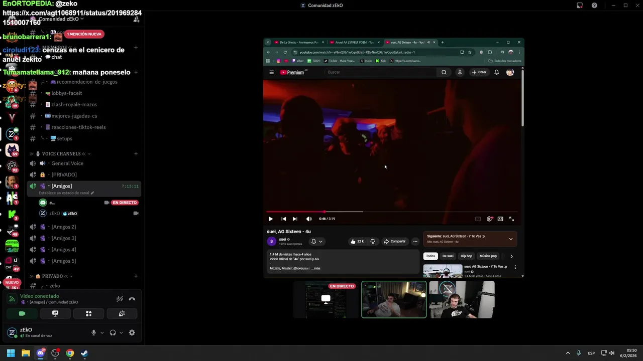Click the YouTube Crear button

pyautogui.click(x=479, y=72)
